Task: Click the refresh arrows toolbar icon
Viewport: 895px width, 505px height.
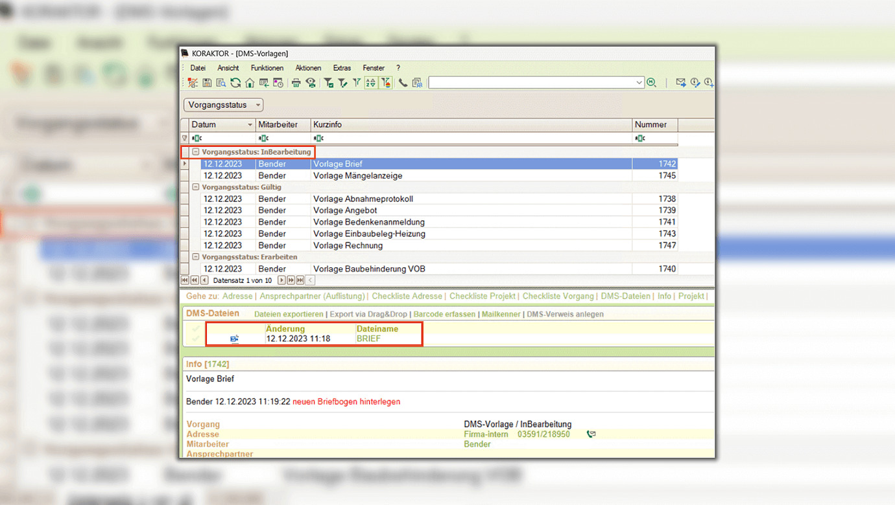Action: pos(235,83)
